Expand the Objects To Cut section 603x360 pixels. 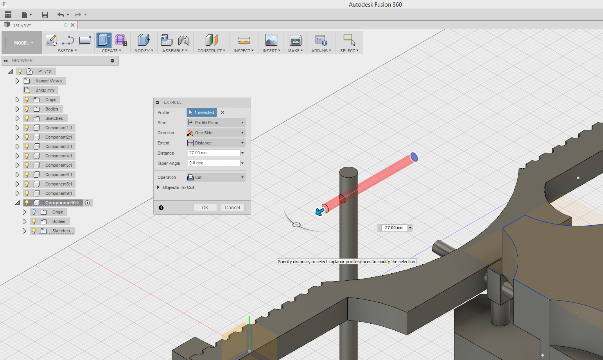pos(158,187)
